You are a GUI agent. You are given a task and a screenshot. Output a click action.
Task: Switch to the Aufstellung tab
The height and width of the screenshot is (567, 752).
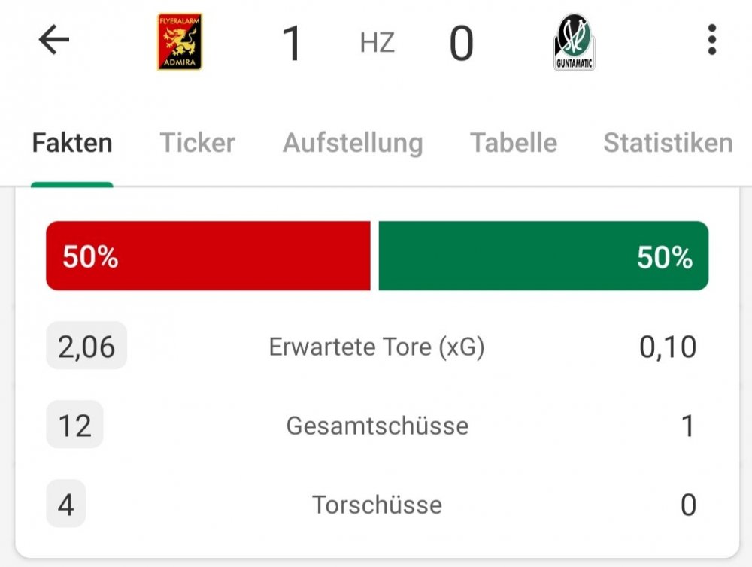pos(353,143)
